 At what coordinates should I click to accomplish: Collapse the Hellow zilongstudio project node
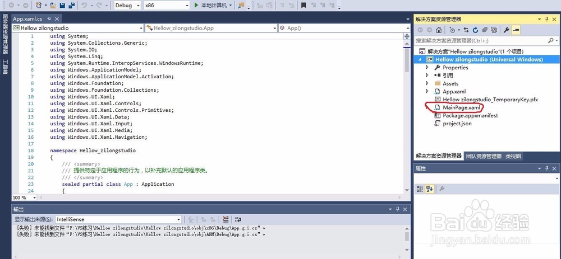pos(420,59)
